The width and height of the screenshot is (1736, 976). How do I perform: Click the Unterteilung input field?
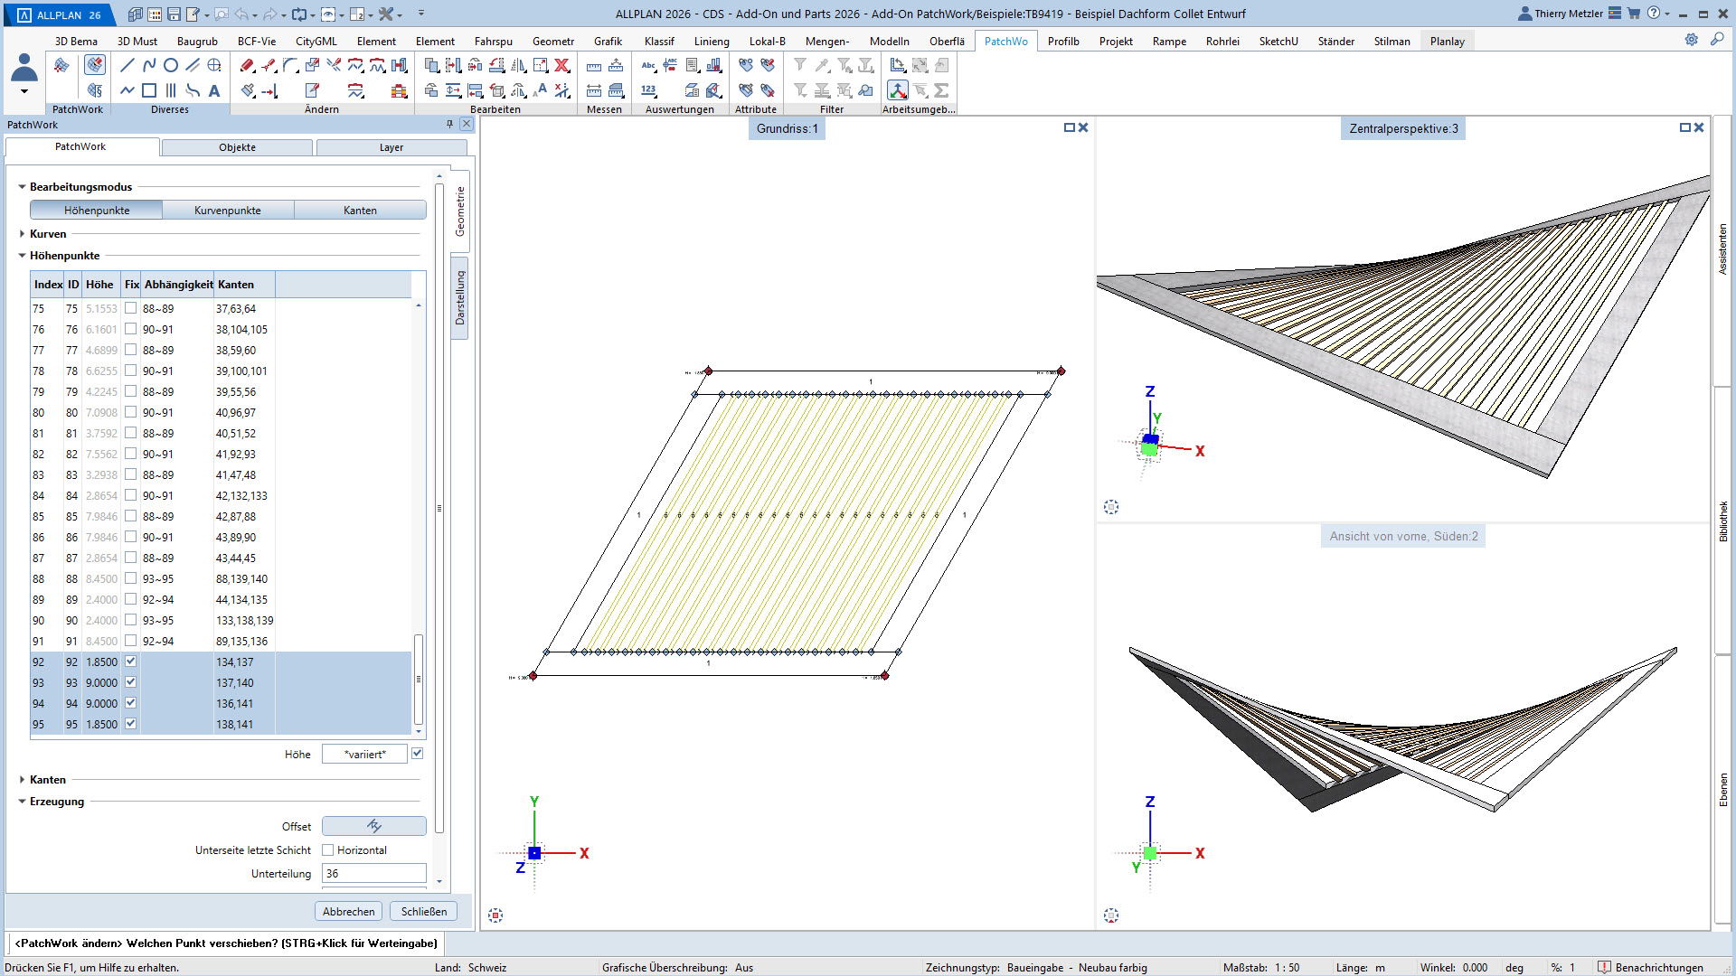373,874
